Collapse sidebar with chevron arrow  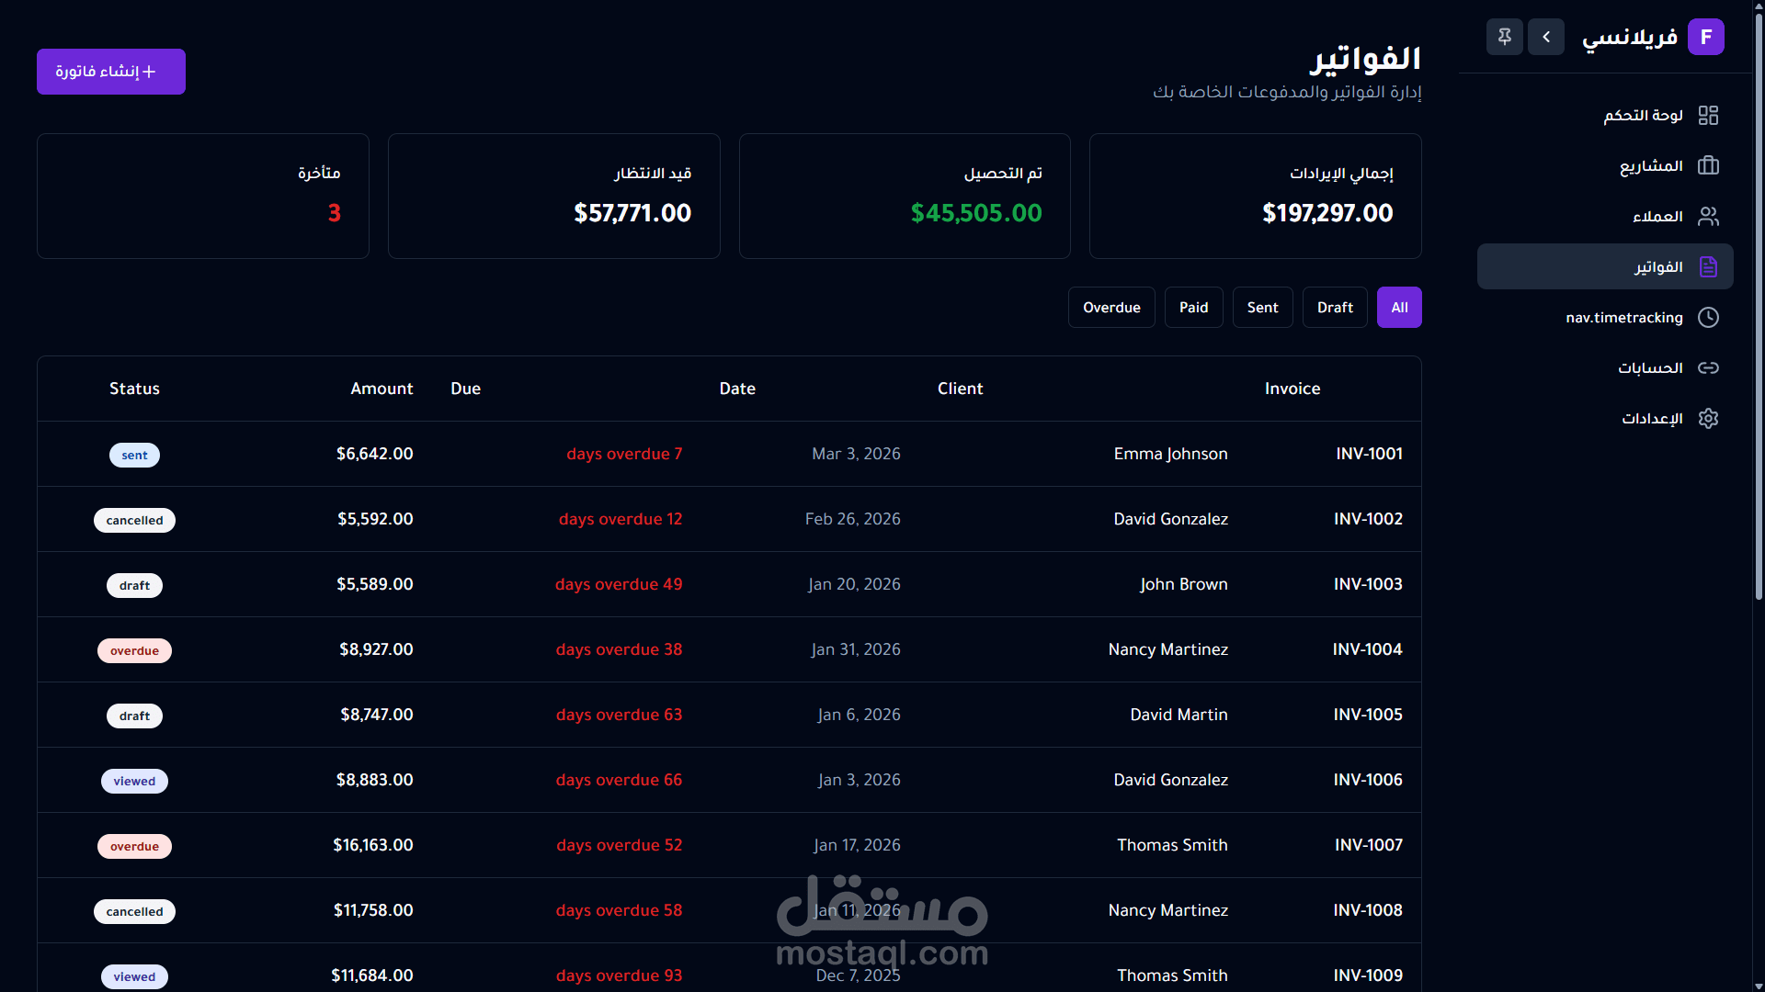coord(1545,37)
